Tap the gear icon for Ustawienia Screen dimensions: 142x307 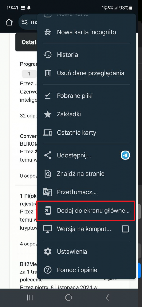coord(48,251)
